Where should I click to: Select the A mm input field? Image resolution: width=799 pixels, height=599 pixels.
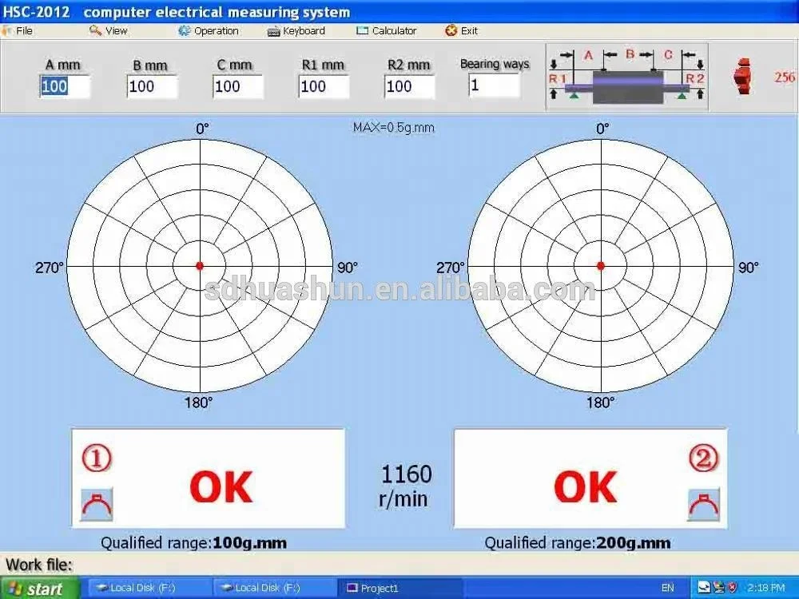pyautogui.click(x=64, y=86)
